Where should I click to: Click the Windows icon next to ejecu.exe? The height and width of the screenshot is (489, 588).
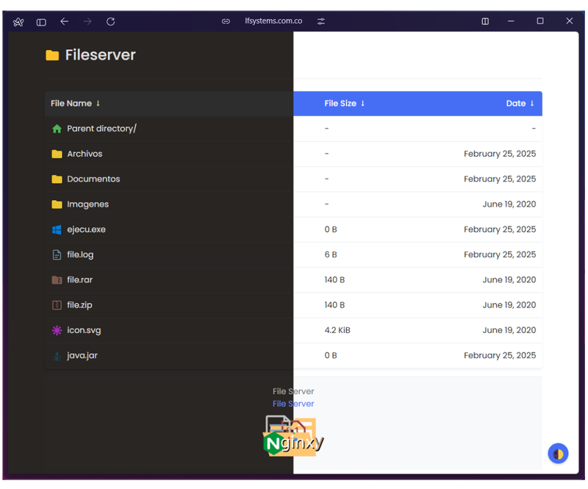[x=57, y=229]
